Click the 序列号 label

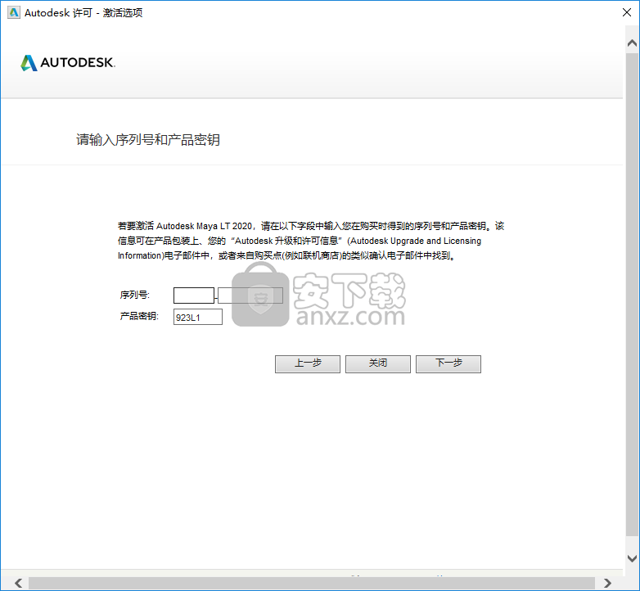click(135, 295)
